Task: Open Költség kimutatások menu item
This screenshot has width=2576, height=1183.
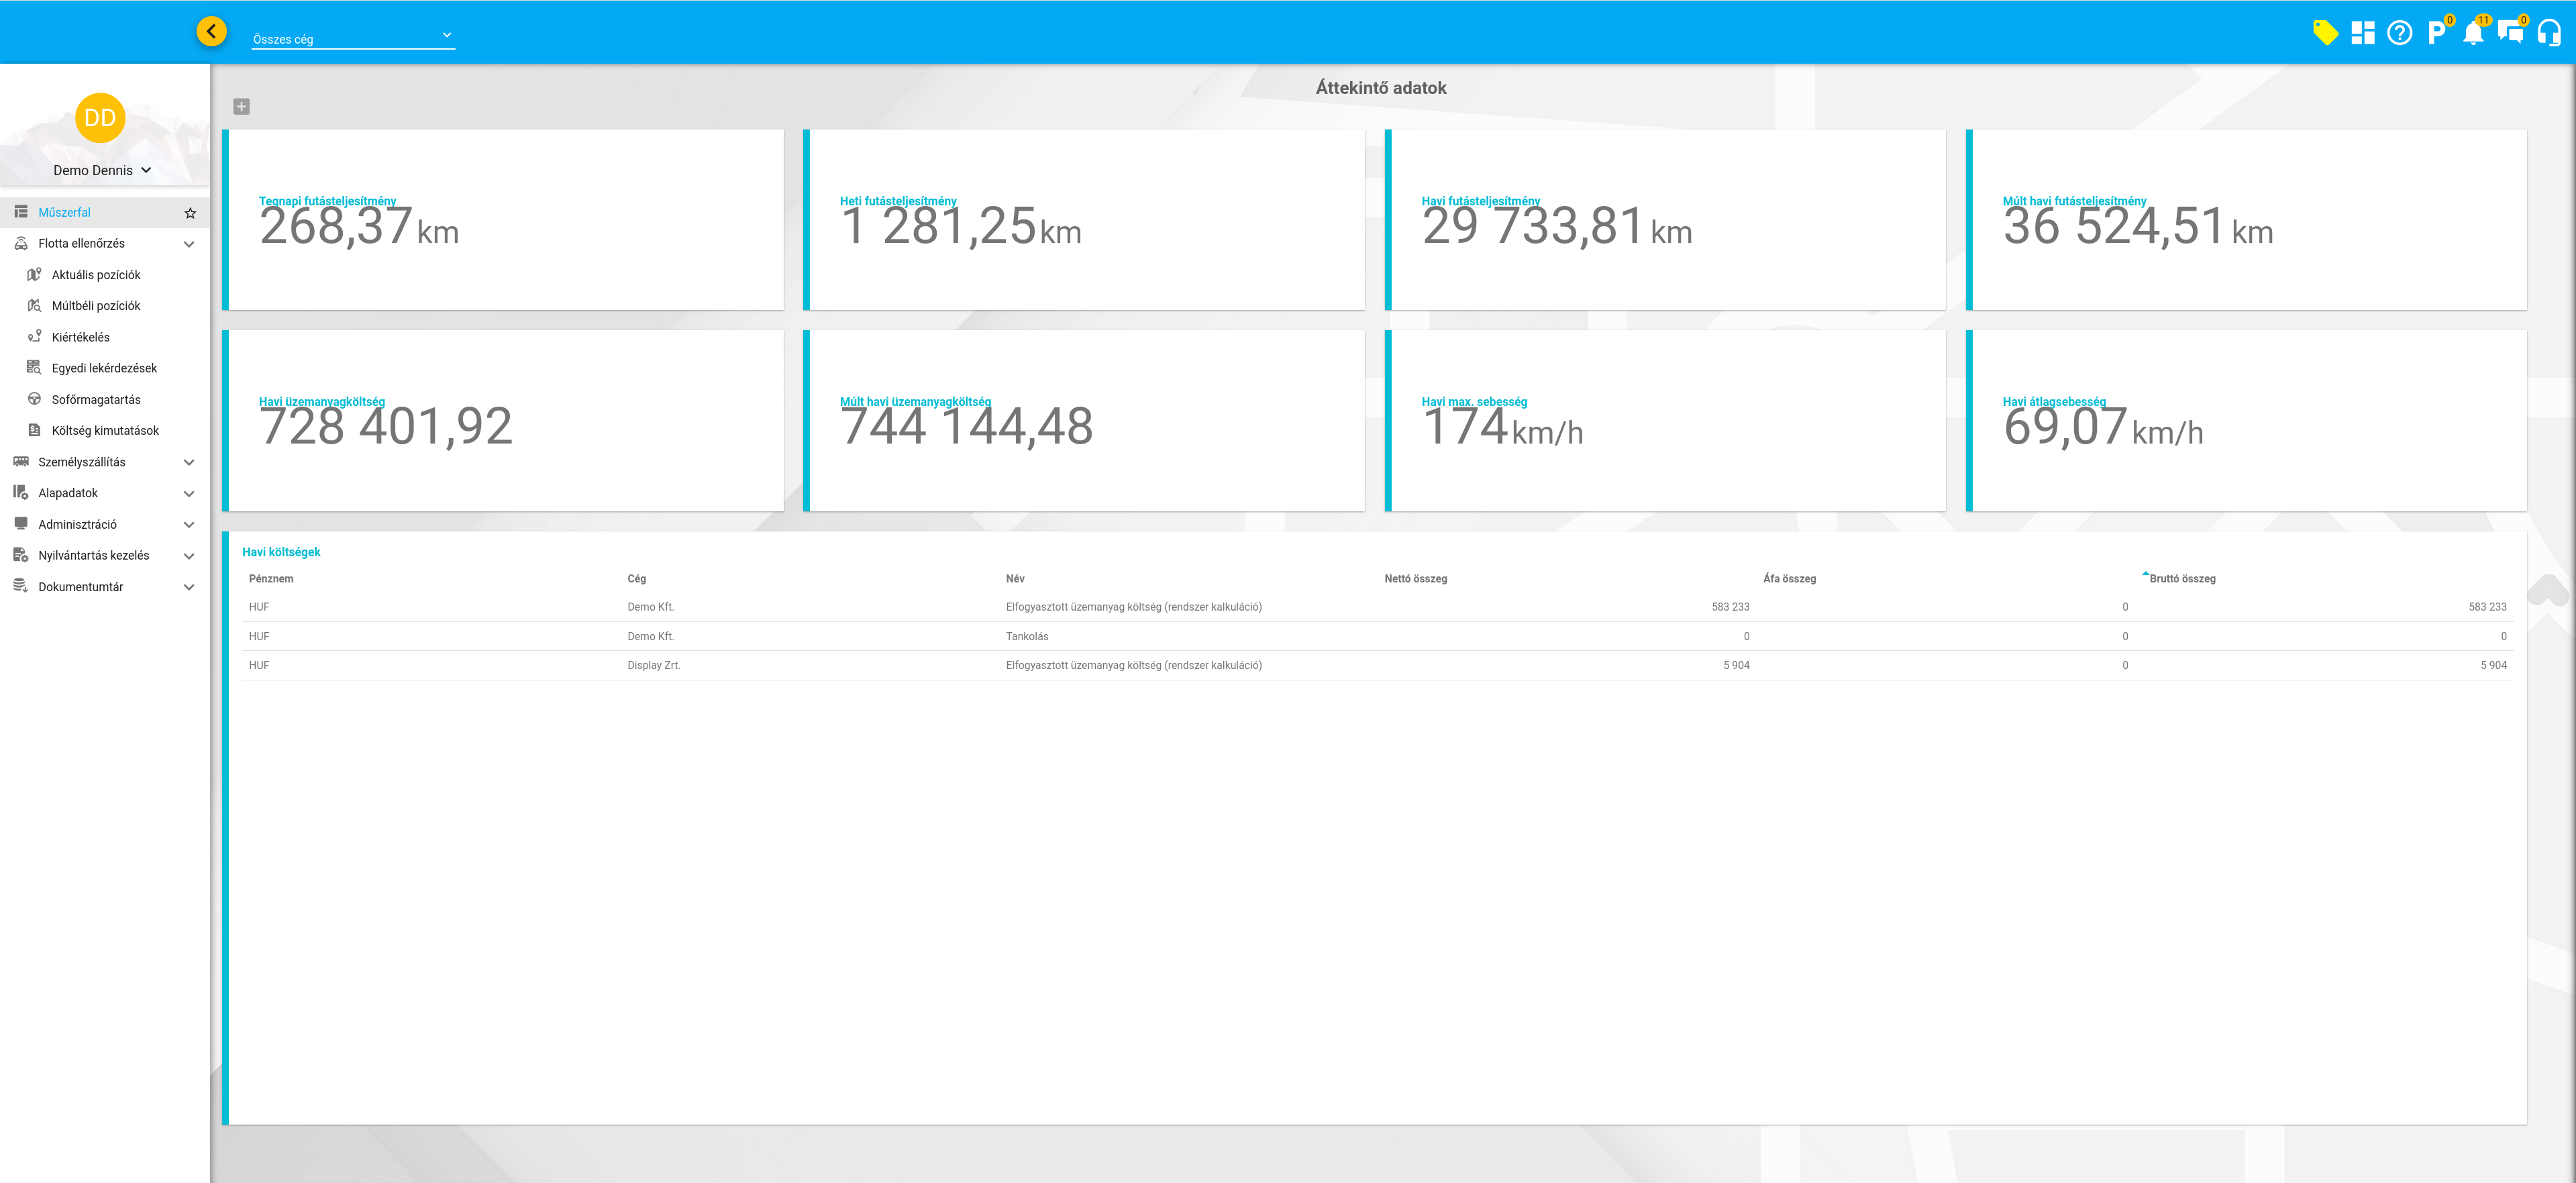Action: [x=105, y=431]
